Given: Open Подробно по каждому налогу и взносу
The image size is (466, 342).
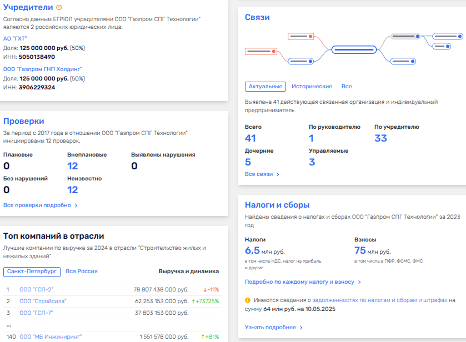Looking at the screenshot, I should coord(303,282).
